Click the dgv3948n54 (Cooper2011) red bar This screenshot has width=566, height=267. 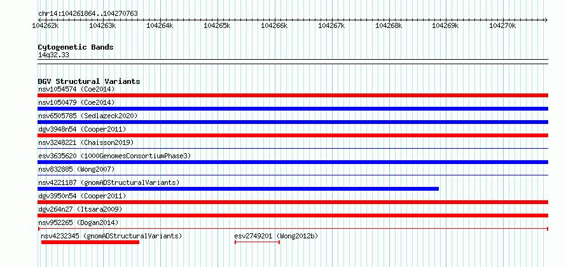[293, 135]
